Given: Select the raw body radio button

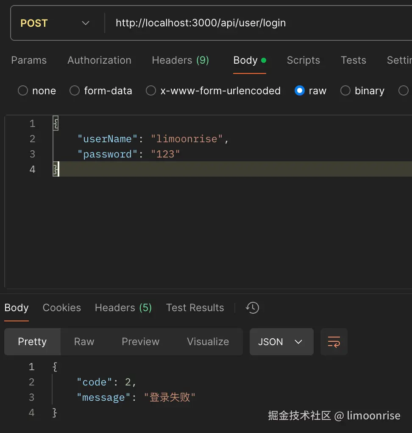Looking at the screenshot, I should (300, 91).
